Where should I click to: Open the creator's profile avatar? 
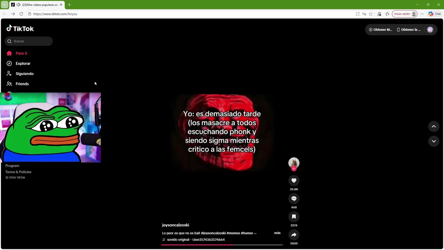[294, 163]
